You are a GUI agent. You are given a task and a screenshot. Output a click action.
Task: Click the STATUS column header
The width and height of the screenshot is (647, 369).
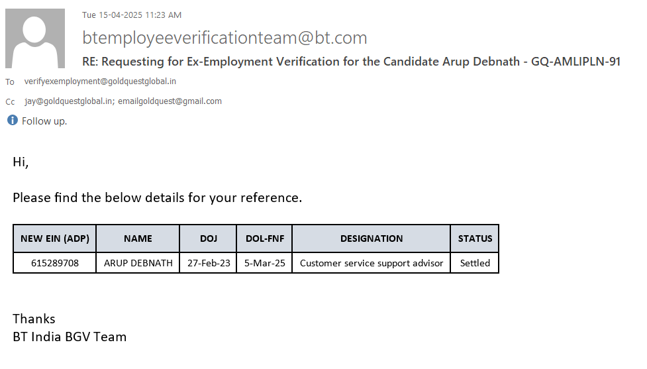point(475,238)
